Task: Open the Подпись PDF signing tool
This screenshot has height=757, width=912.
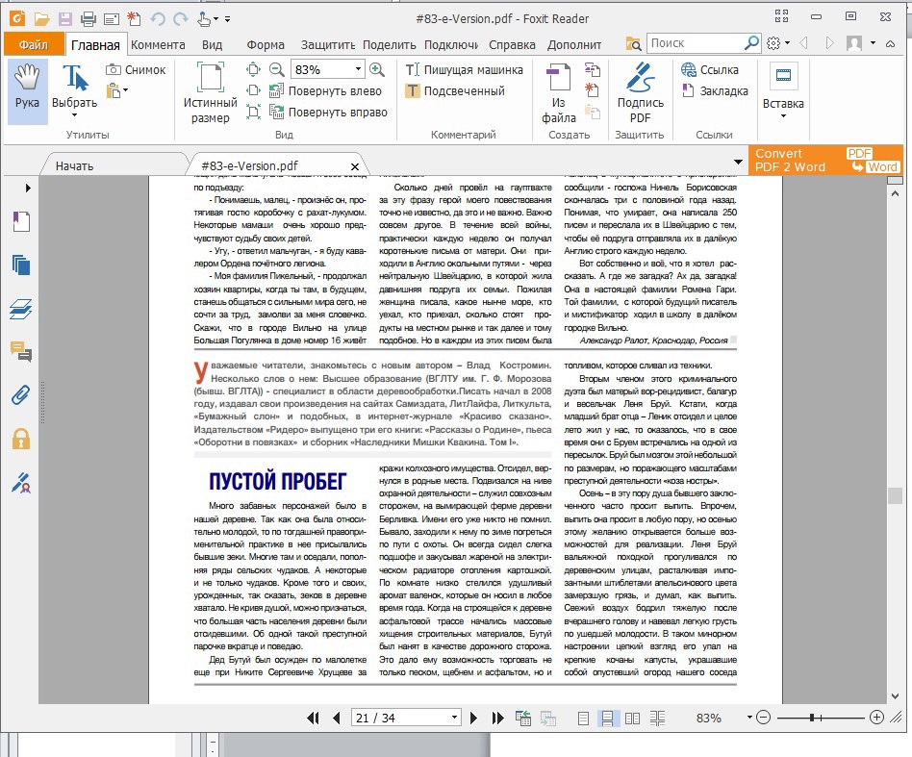Action: point(640,92)
